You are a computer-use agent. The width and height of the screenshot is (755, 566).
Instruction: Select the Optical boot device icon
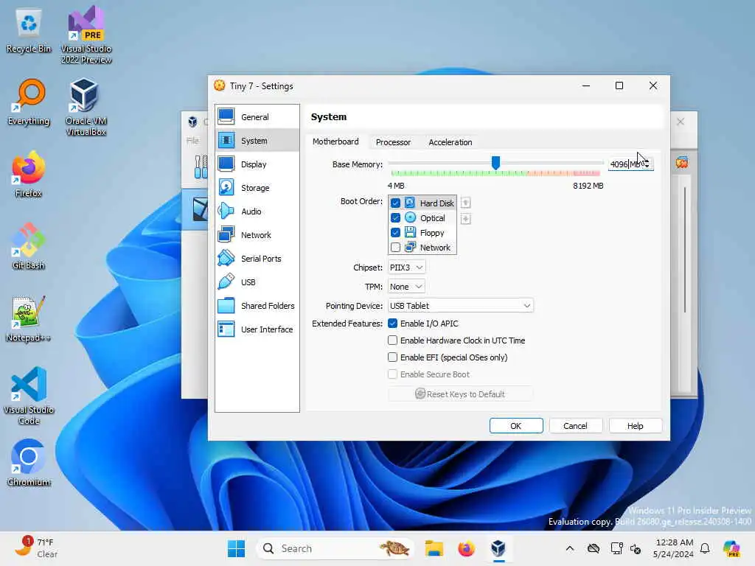(x=410, y=218)
